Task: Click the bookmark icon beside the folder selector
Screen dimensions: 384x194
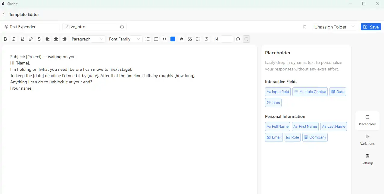Action: coord(305,27)
